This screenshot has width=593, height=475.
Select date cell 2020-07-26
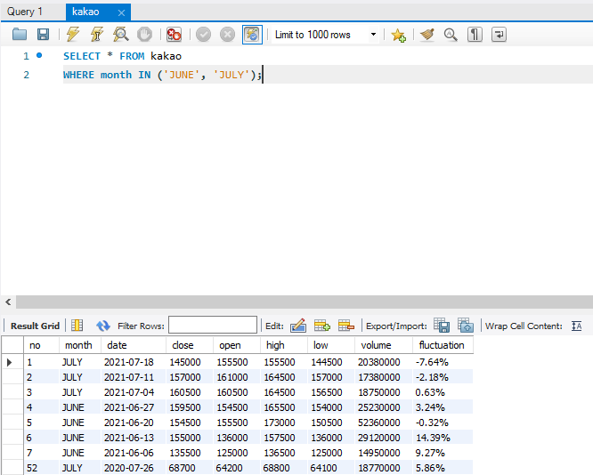[x=134, y=468]
